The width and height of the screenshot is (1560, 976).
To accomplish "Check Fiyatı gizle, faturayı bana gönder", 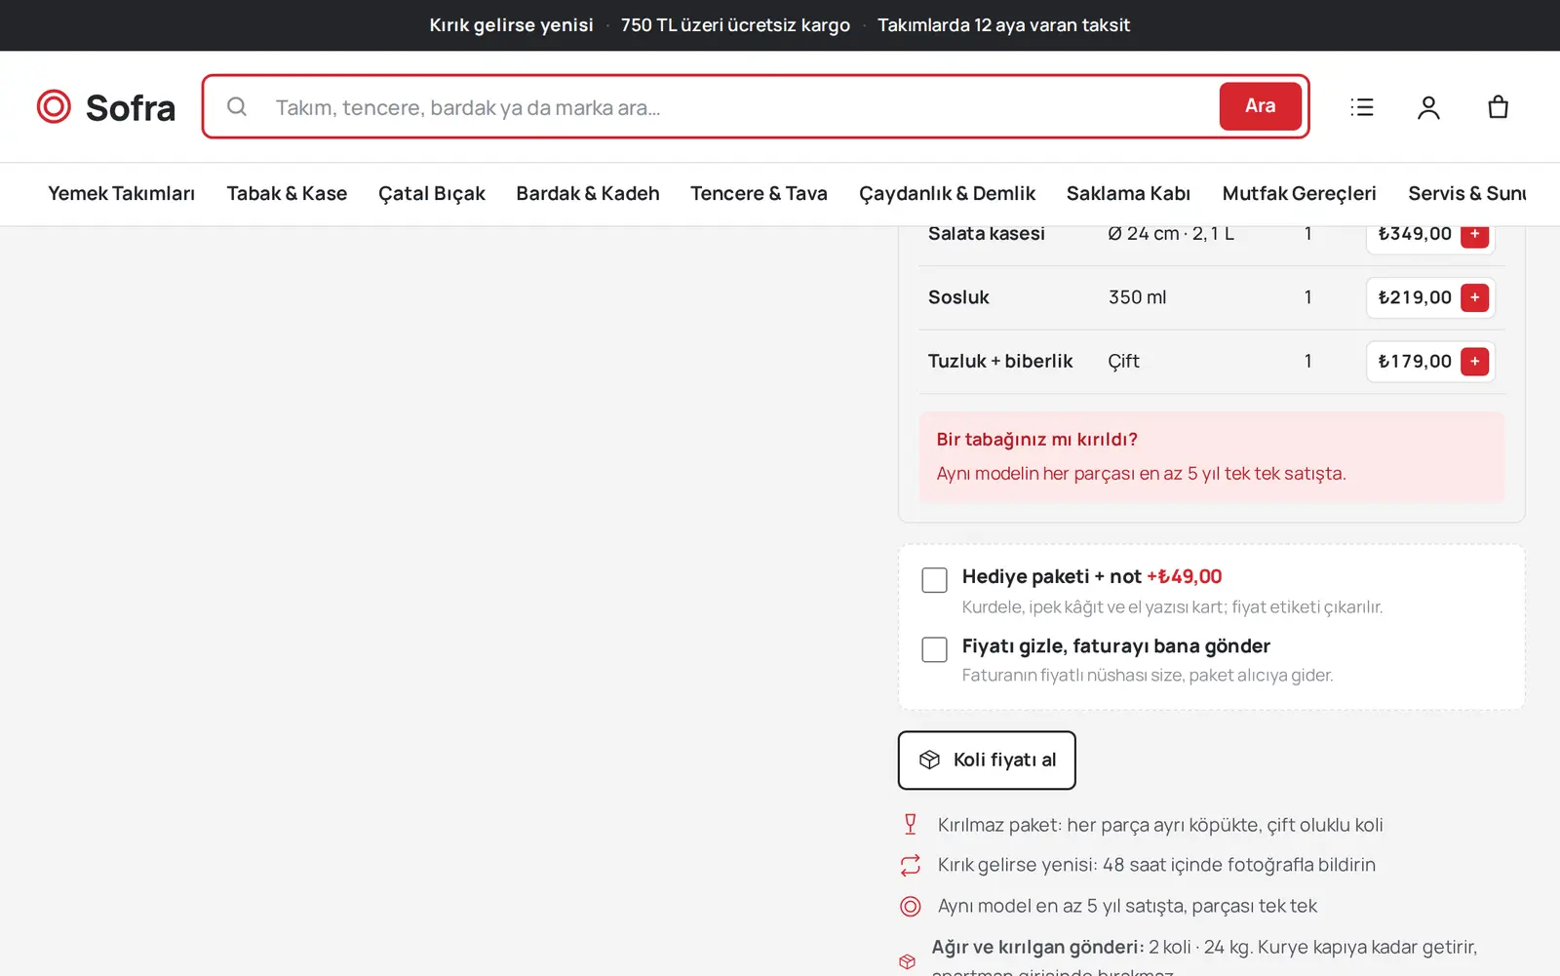I will 934,649.
